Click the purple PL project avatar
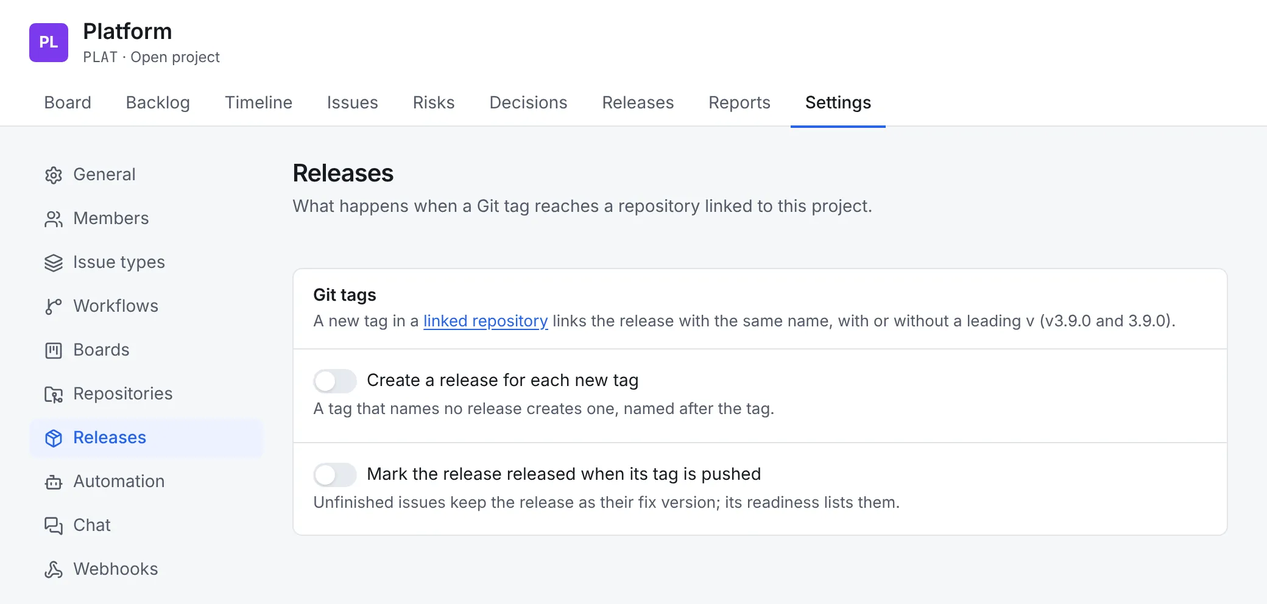The image size is (1267, 604). tap(49, 43)
